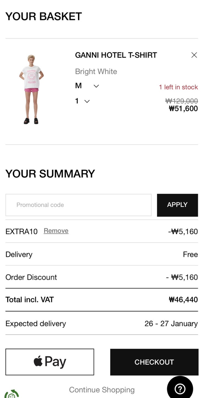Viewport: 204px width, 398px height.
Task: Open the T-shirt model thumbnail
Action: tap(31, 89)
